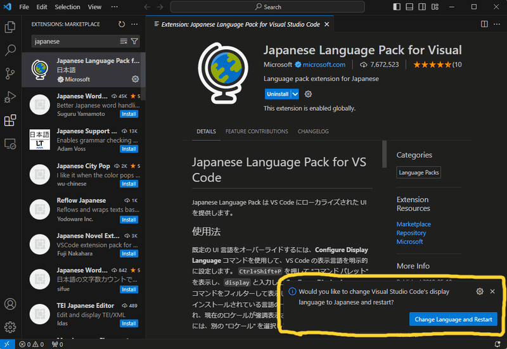Click the details pane vertical scrollbar

point(384,154)
